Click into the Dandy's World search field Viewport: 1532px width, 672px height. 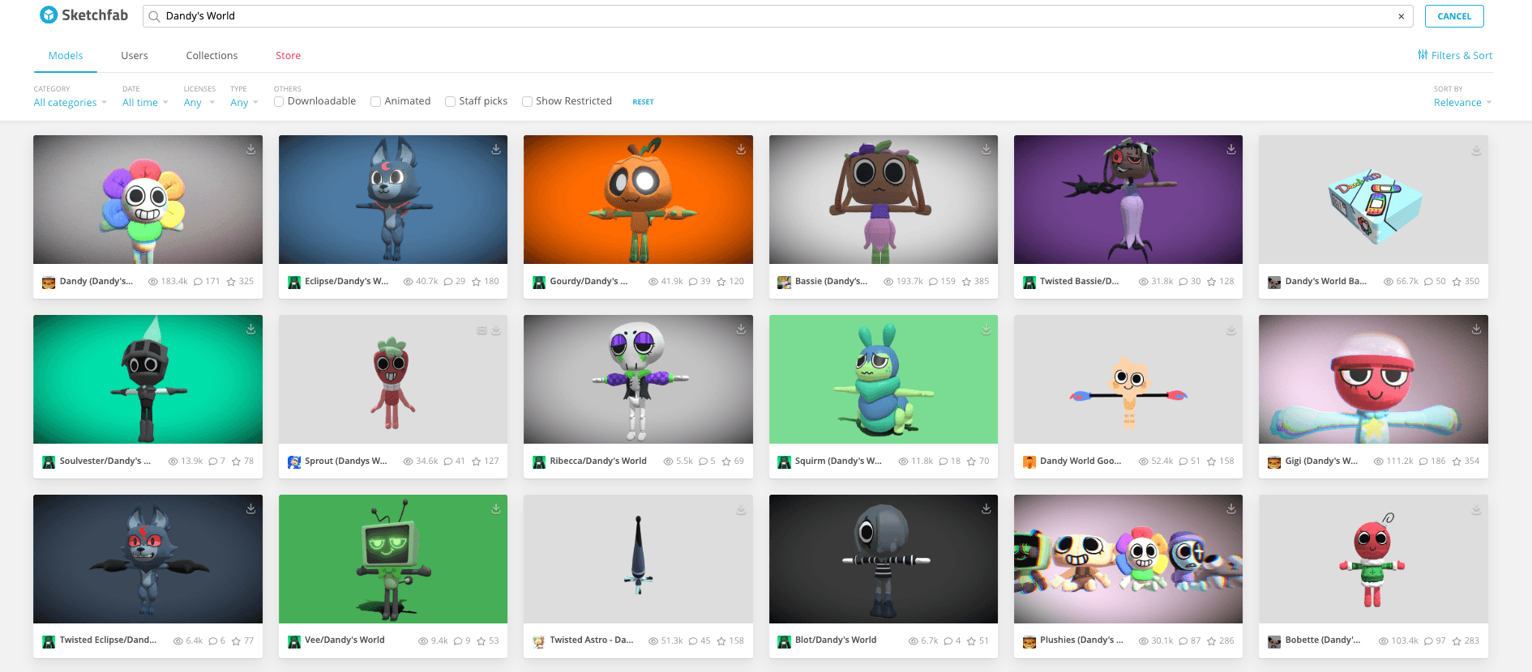778,16
